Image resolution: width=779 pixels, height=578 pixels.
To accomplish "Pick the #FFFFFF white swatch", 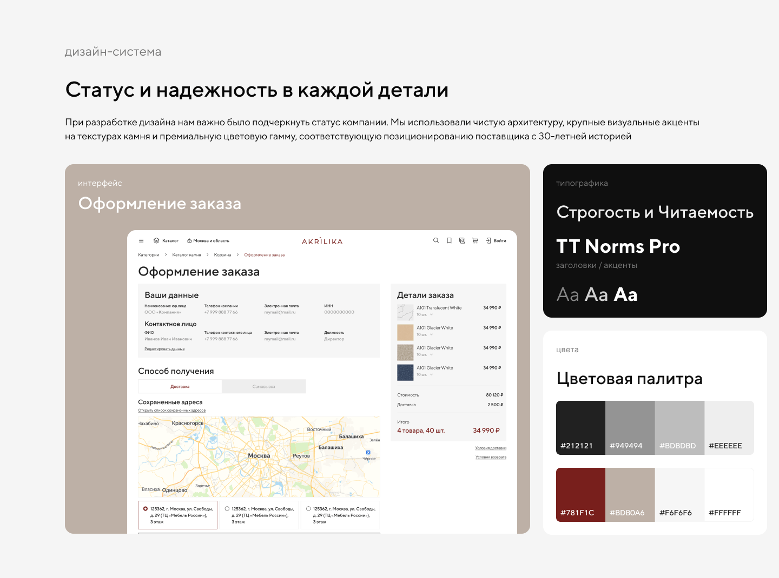I will (729, 495).
